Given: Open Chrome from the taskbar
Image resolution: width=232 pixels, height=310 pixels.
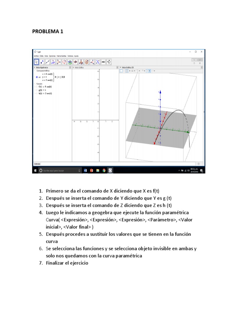Looking at the screenshot, I should tap(104, 171).
